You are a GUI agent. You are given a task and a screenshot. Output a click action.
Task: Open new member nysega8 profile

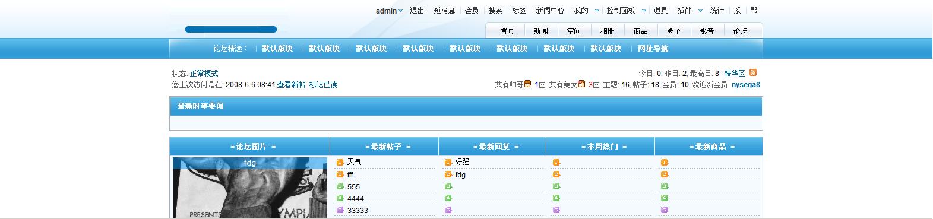746,85
